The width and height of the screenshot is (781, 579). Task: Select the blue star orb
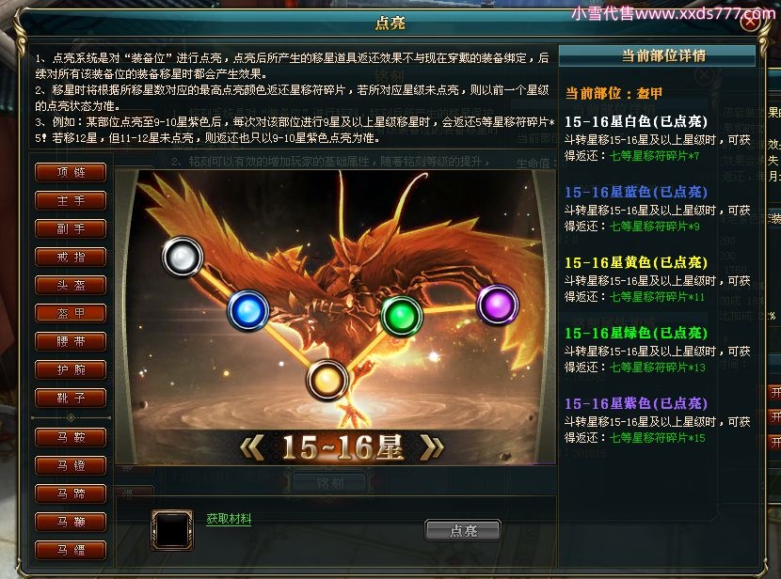click(248, 310)
